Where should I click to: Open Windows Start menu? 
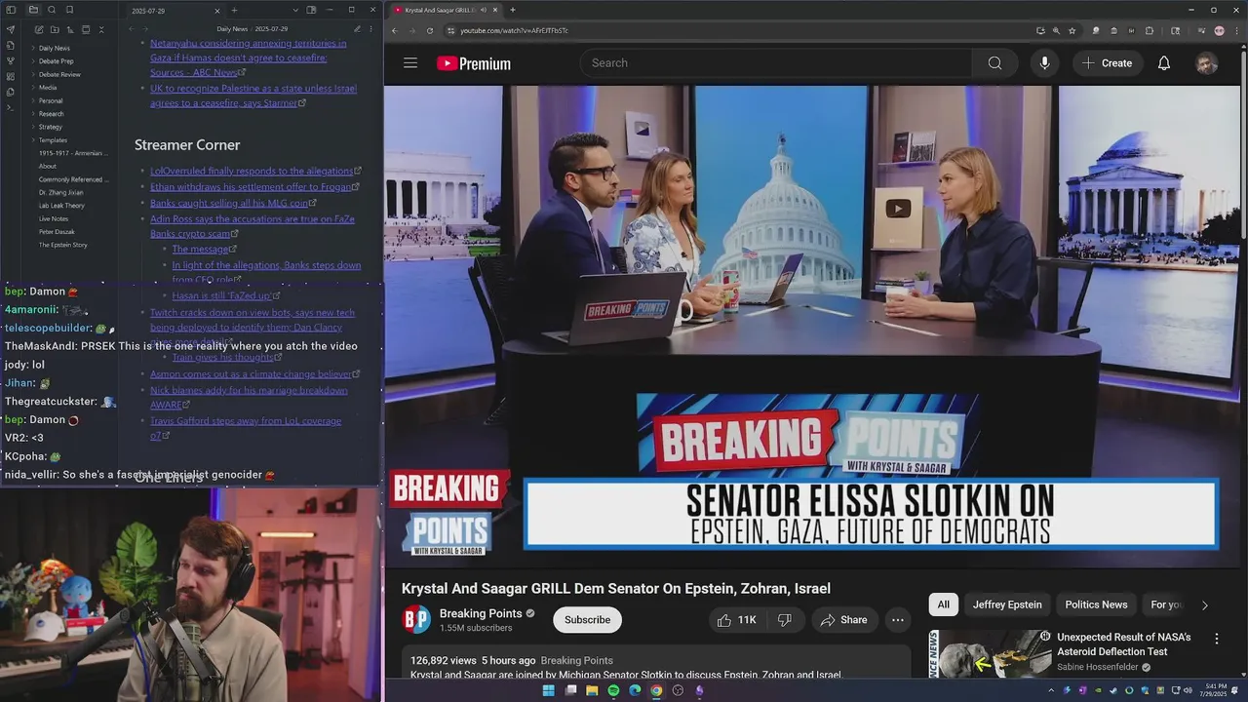tap(548, 690)
